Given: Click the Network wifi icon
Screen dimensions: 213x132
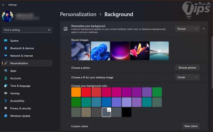Looking at the screenshot, I should pos(6,56).
